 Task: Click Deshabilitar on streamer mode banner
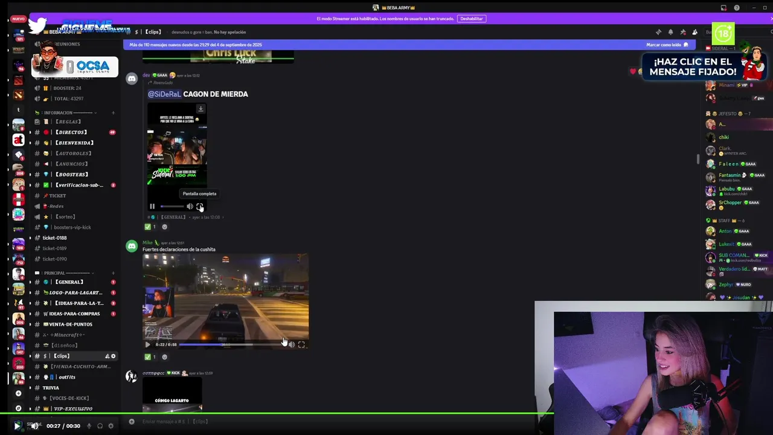point(472,19)
